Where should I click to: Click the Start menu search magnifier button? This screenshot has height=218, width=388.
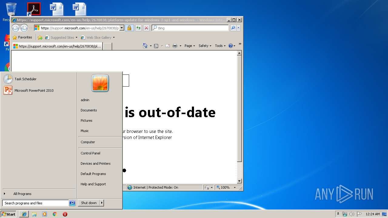(72, 203)
